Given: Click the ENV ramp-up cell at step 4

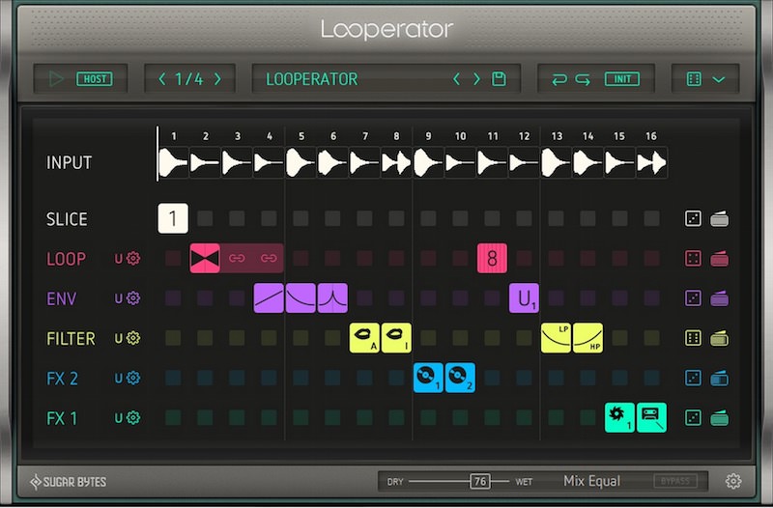Looking at the screenshot, I should click(x=269, y=298).
